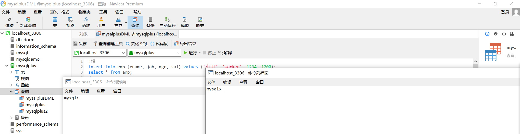Open the localhost_3306 connection combo box
The width and height of the screenshot is (520, 134).
100,53
